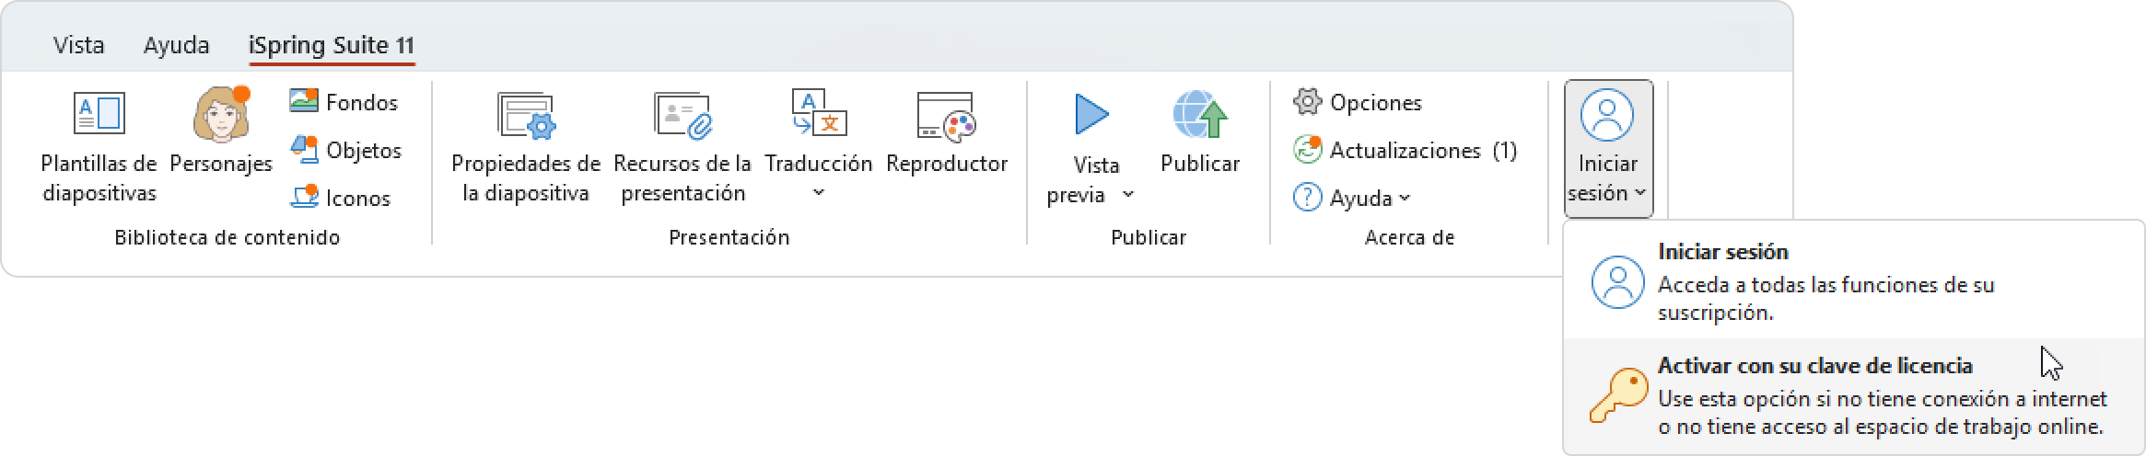This screenshot has width=2146, height=456.
Task: Click the Opciones gear icon
Action: click(x=1307, y=102)
